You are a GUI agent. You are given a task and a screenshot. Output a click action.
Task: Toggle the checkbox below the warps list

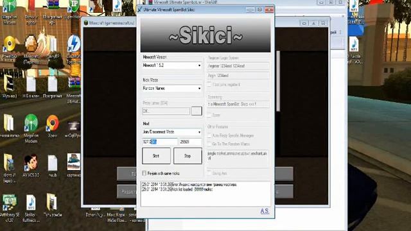209,173
